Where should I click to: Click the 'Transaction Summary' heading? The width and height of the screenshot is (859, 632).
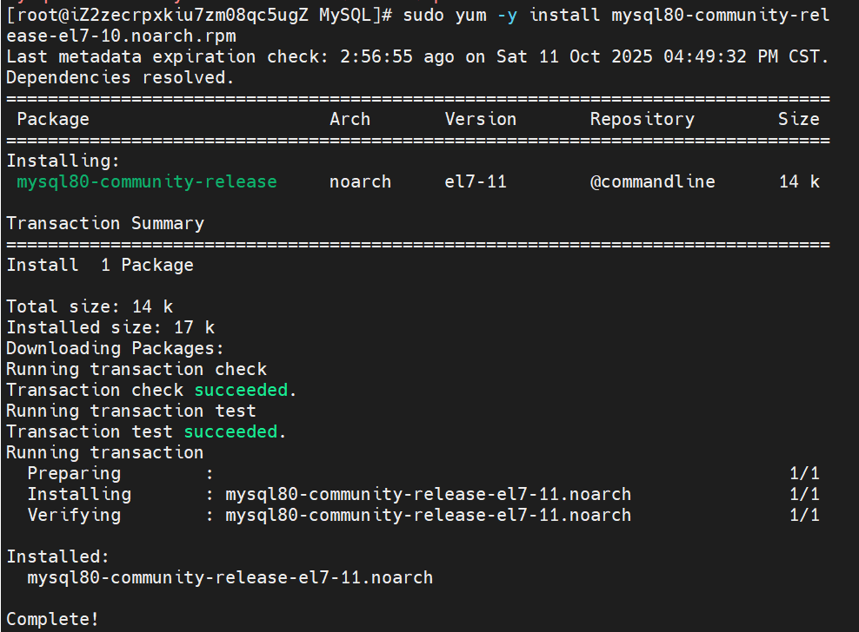(x=105, y=223)
